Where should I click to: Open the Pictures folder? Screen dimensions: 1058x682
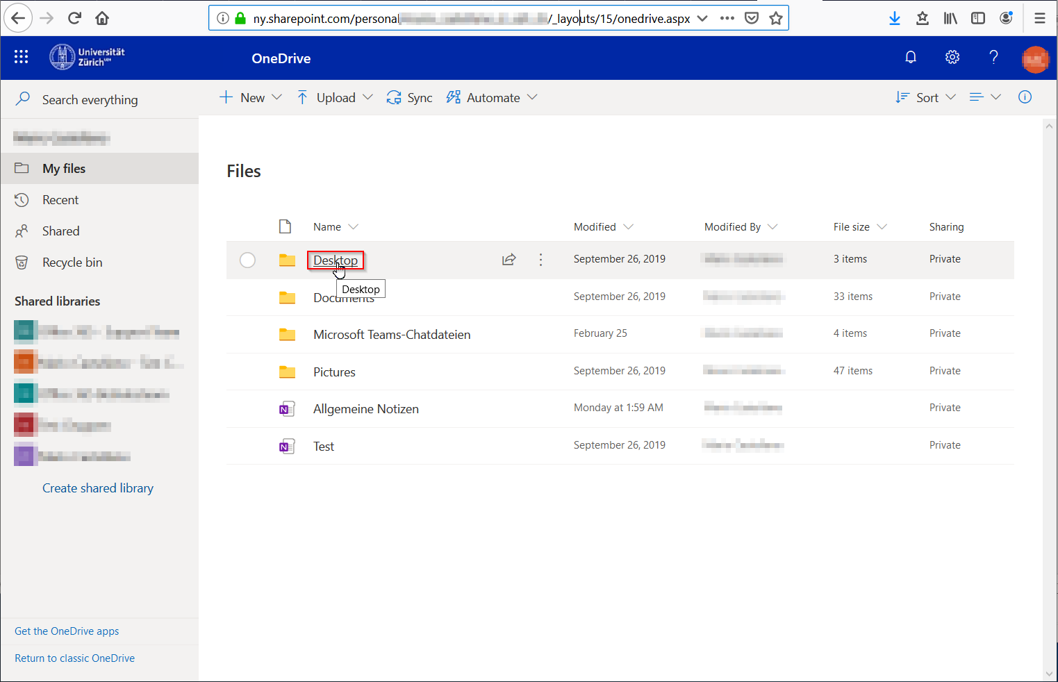334,372
